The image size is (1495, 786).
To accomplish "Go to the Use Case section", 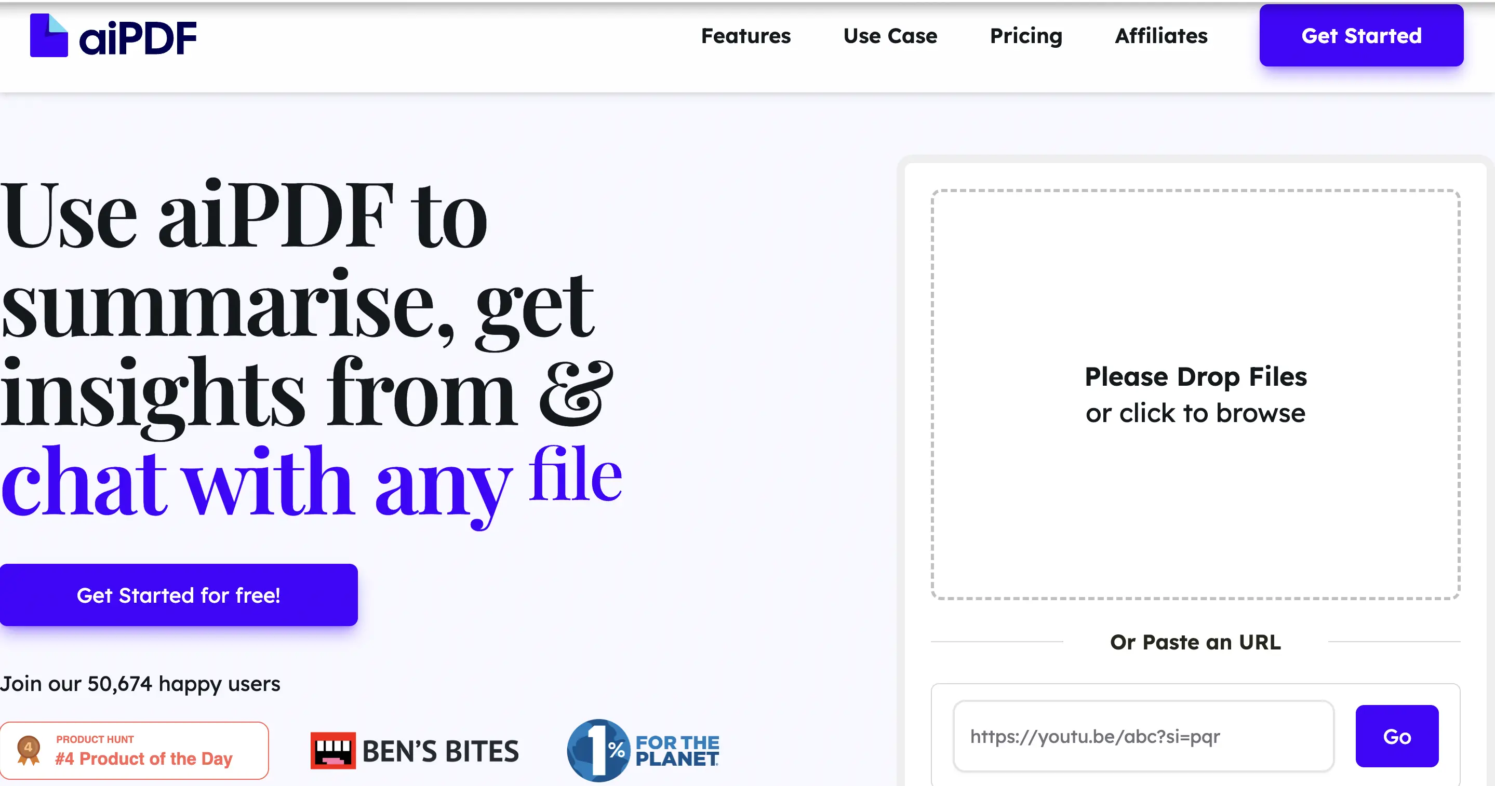I will 890,36.
